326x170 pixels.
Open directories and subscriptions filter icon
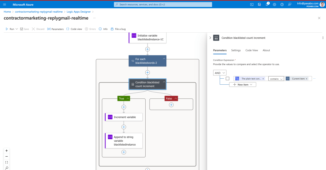[259, 4]
